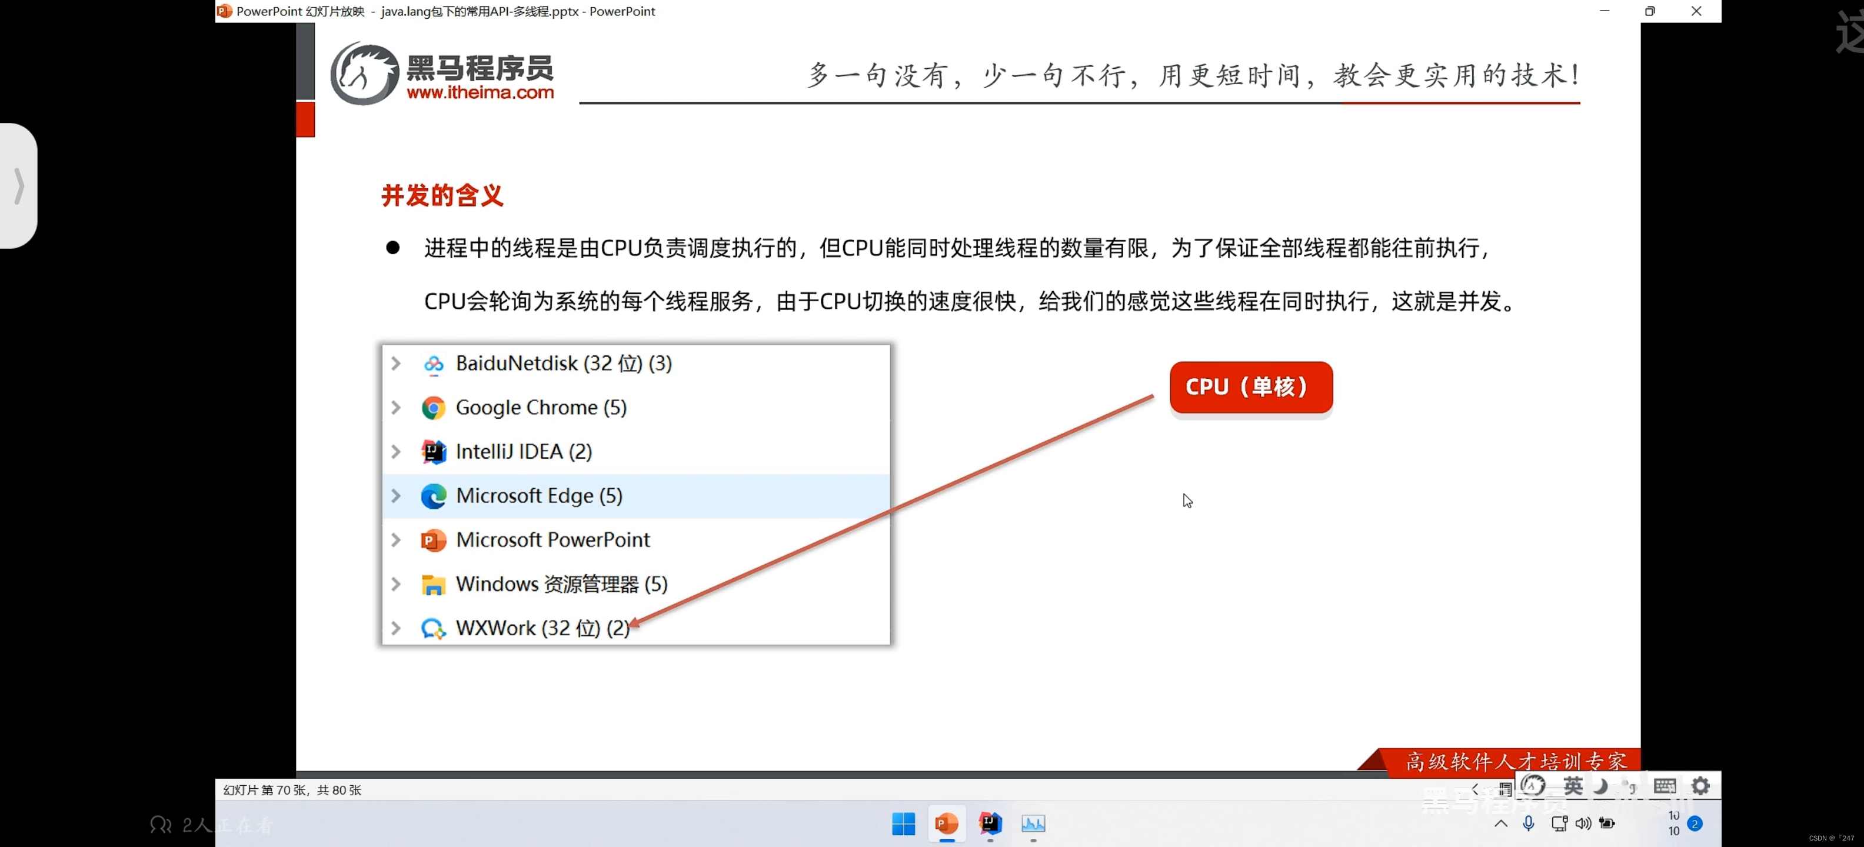1864x847 pixels.
Task: Toggle the moon half-width mode icon
Action: pos(1602,785)
